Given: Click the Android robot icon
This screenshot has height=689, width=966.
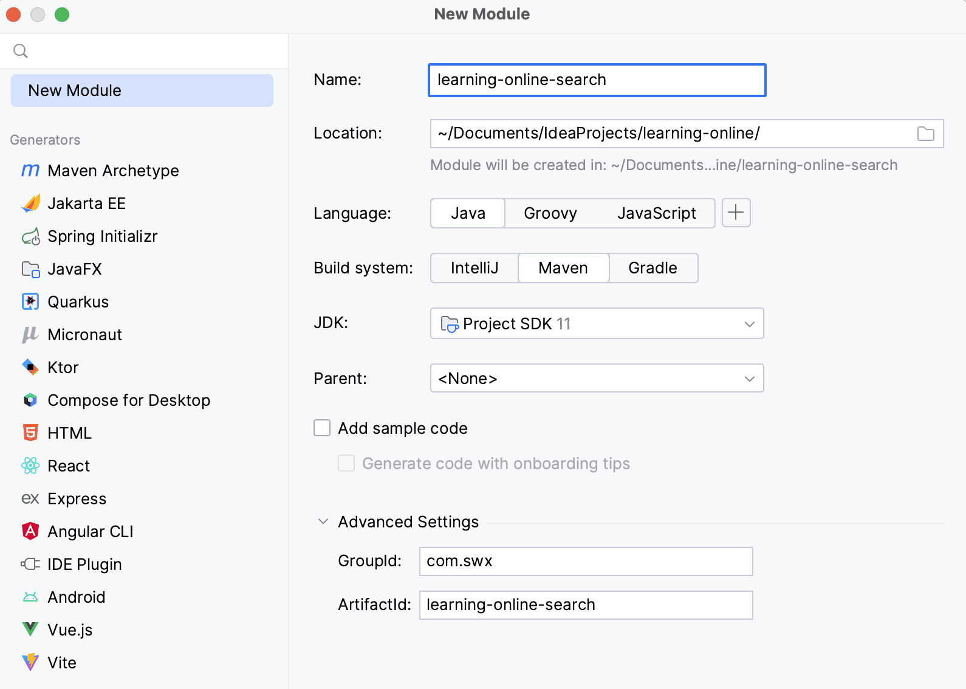Looking at the screenshot, I should [30, 597].
